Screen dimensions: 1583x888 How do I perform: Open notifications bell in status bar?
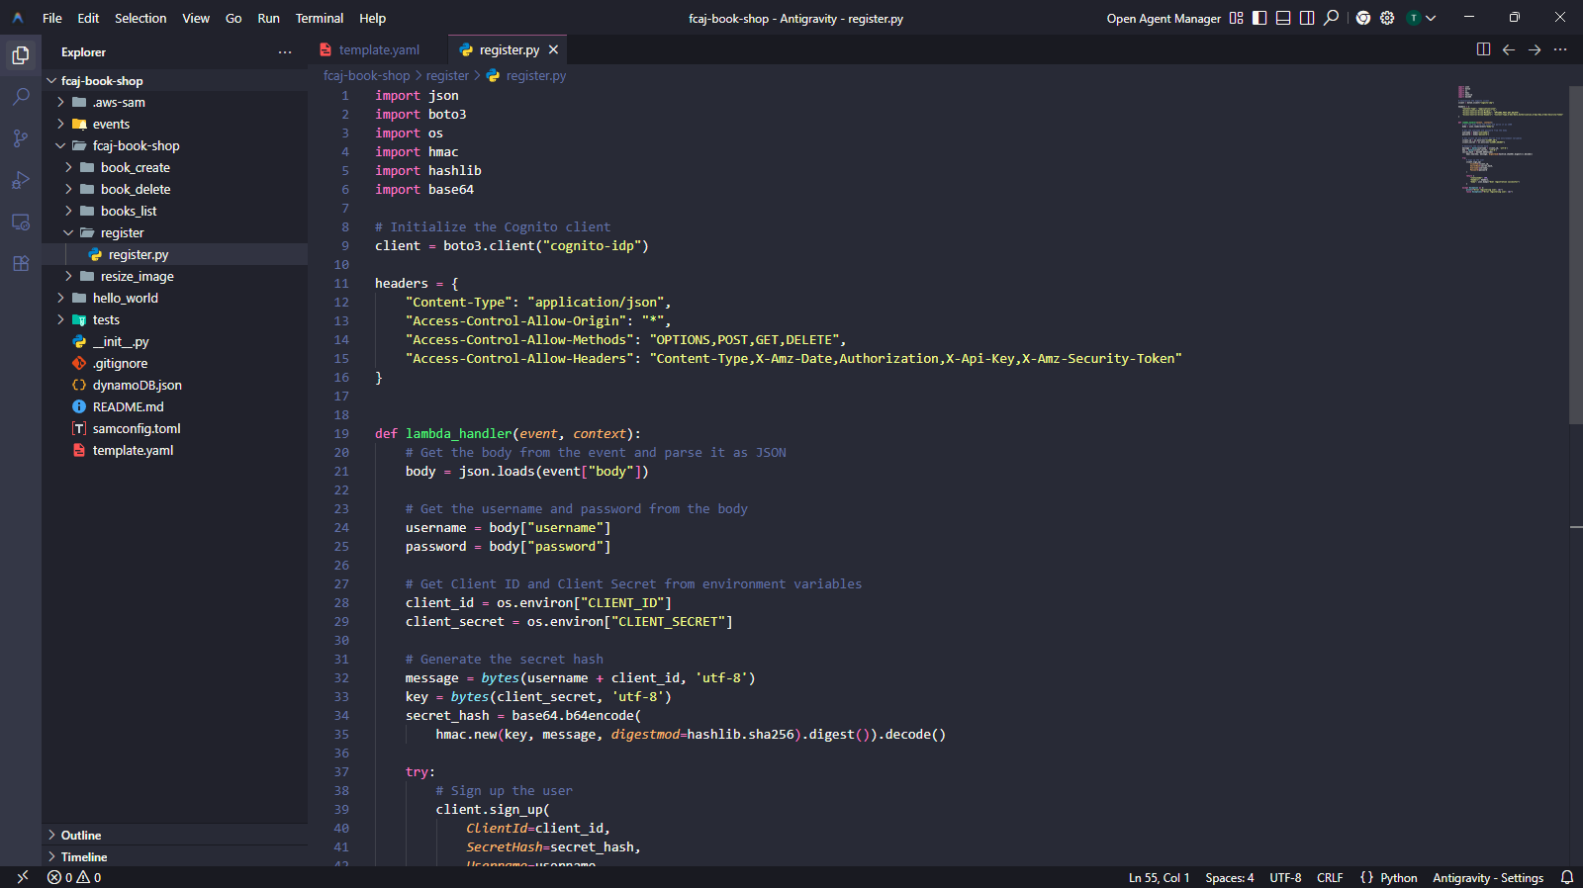(1567, 877)
